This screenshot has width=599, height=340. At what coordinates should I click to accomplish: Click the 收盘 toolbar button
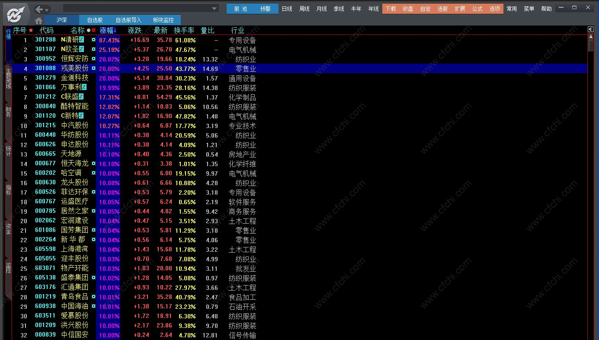(x=408, y=9)
